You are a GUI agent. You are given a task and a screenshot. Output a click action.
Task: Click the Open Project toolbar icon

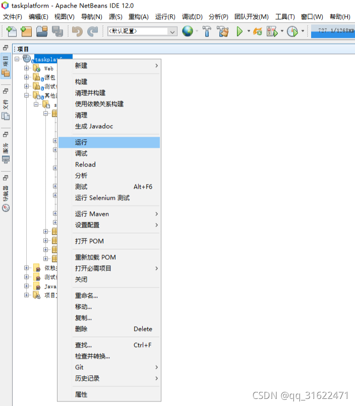[42, 31]
